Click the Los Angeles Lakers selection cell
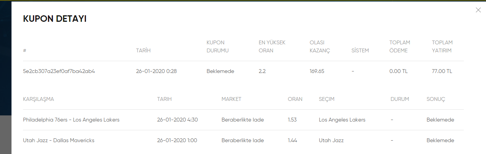This screenshot has height=154, width=486. point(342,120)
